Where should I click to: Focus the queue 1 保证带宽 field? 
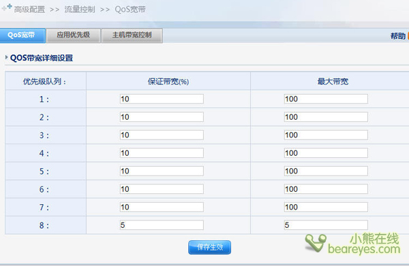[162, 99]
